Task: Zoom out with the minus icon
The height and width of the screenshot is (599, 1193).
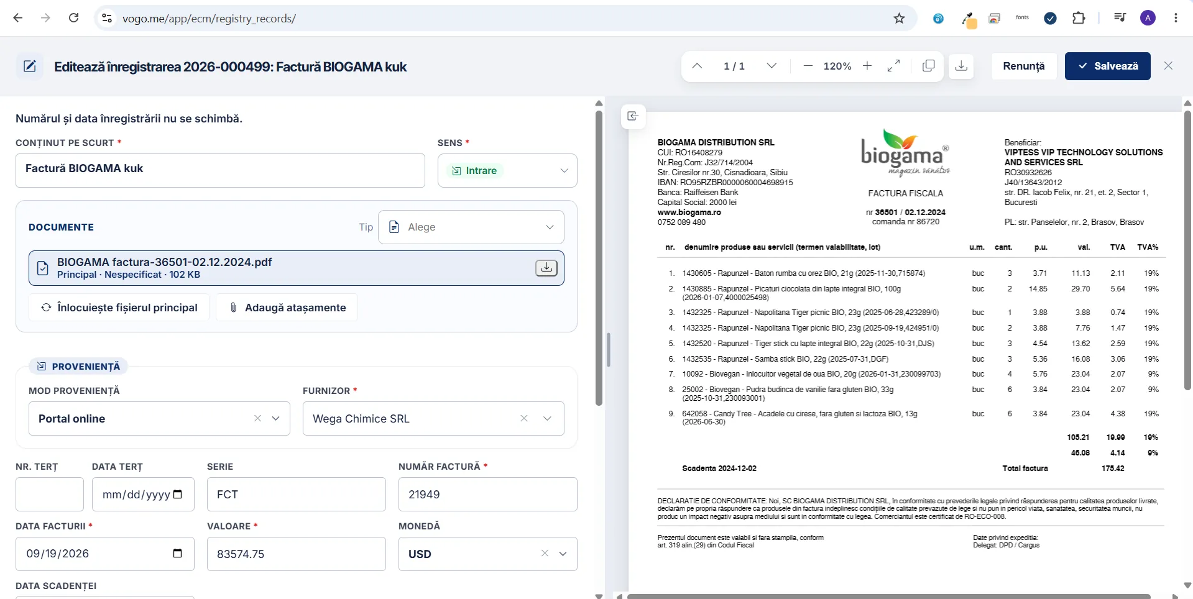Action: pos(808,66)
